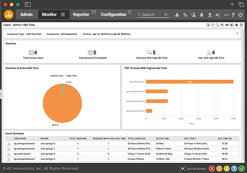247x173 pixels.
Task: Click the eG Innovations orange logo
Action: (x=8, y=15)
